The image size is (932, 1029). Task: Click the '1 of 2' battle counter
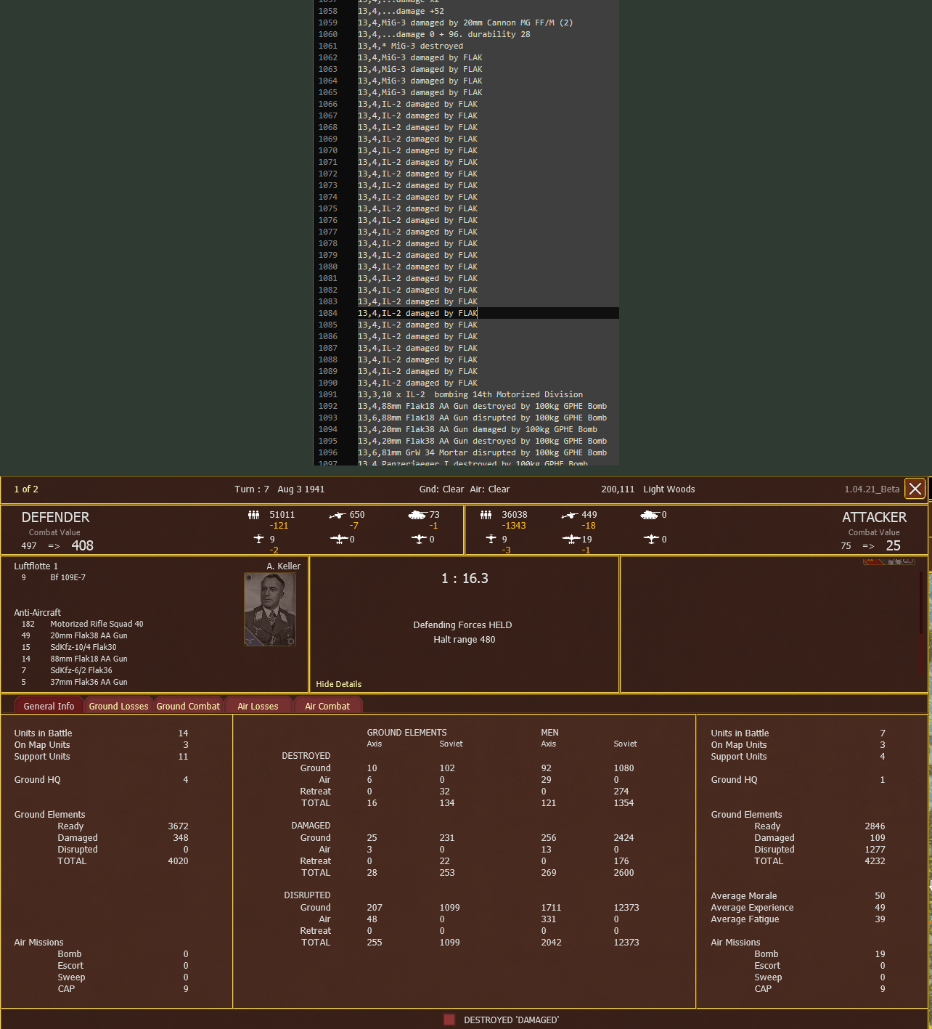click(x=26, y=489)
